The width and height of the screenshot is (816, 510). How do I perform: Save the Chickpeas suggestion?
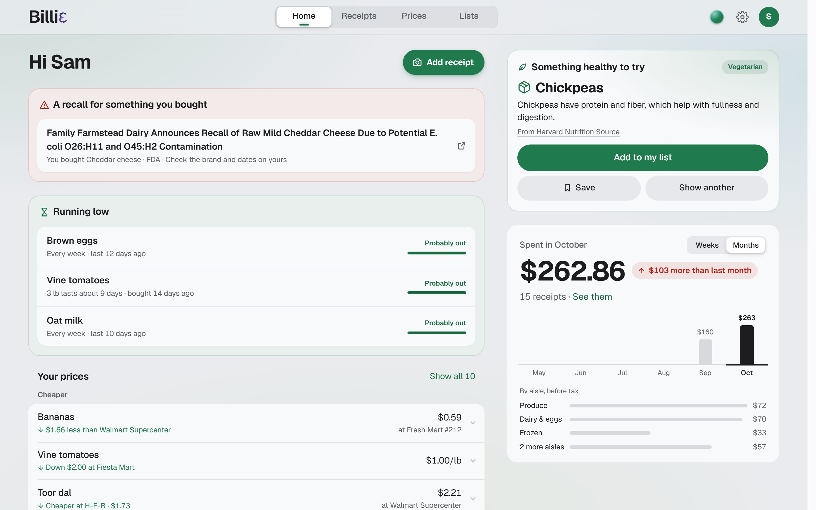(579, 188)
